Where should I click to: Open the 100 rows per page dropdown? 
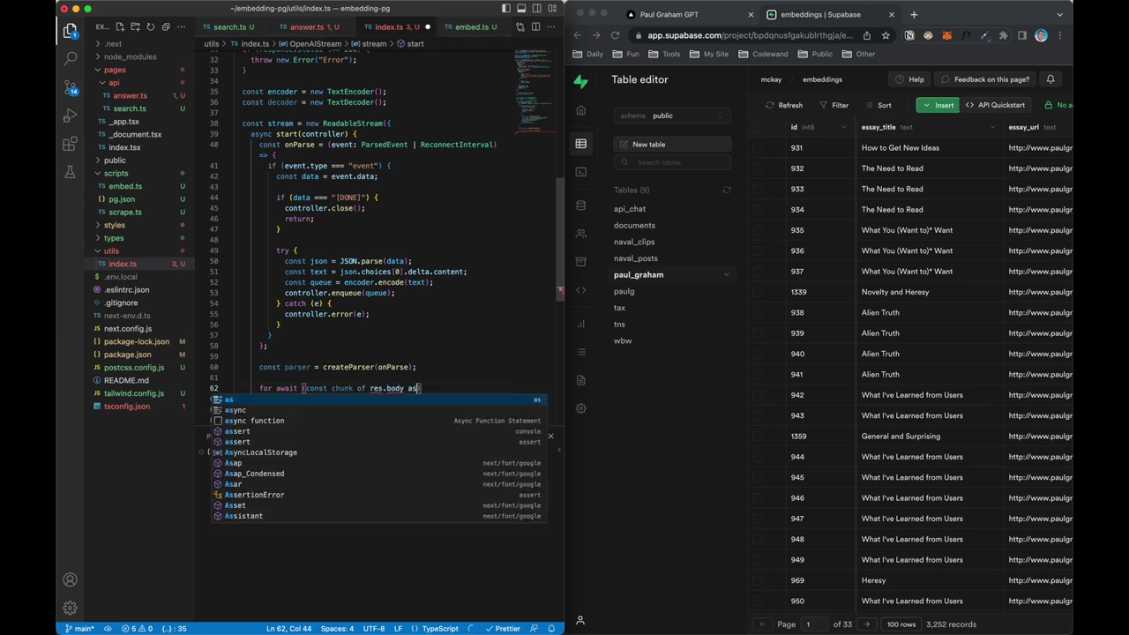901,624
